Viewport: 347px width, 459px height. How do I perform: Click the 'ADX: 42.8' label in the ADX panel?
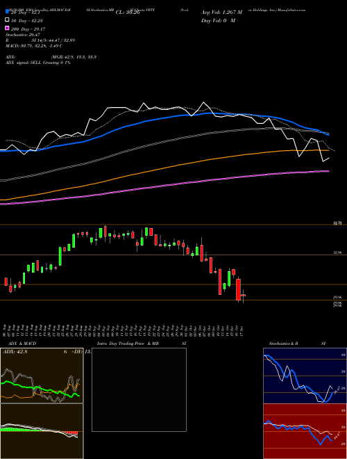click(x=15, y=352)
